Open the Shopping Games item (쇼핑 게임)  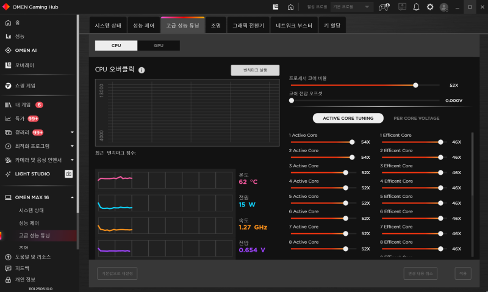click(20, 86)
